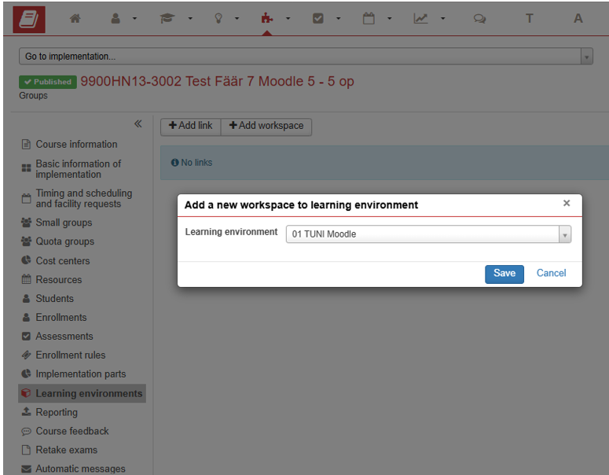Click the T letter icon in the top bar
The image size is (609, 475).
coord(529,18)
